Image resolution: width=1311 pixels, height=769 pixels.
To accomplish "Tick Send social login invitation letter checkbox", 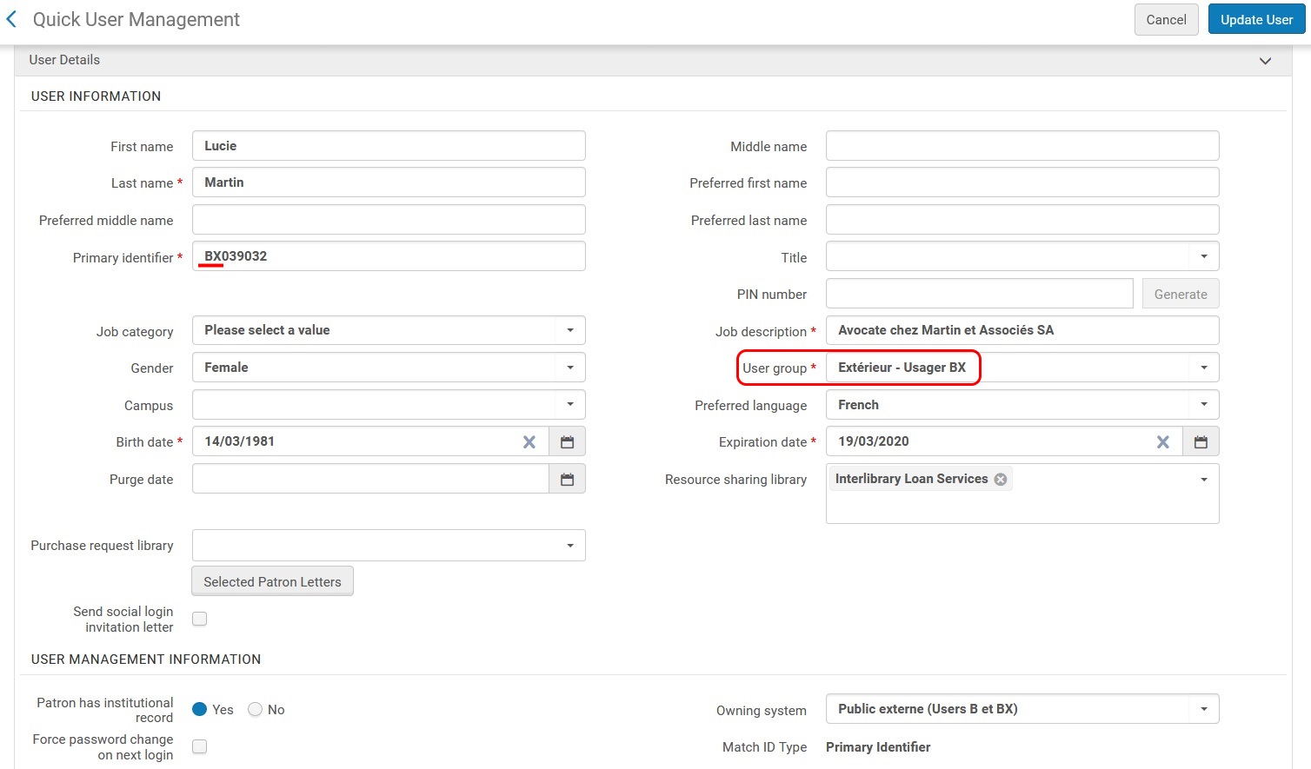I will (x=200, y=619).
